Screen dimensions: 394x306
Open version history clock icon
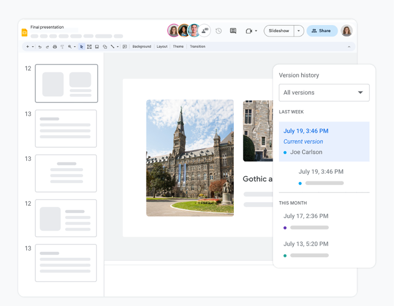pos(218,31)
